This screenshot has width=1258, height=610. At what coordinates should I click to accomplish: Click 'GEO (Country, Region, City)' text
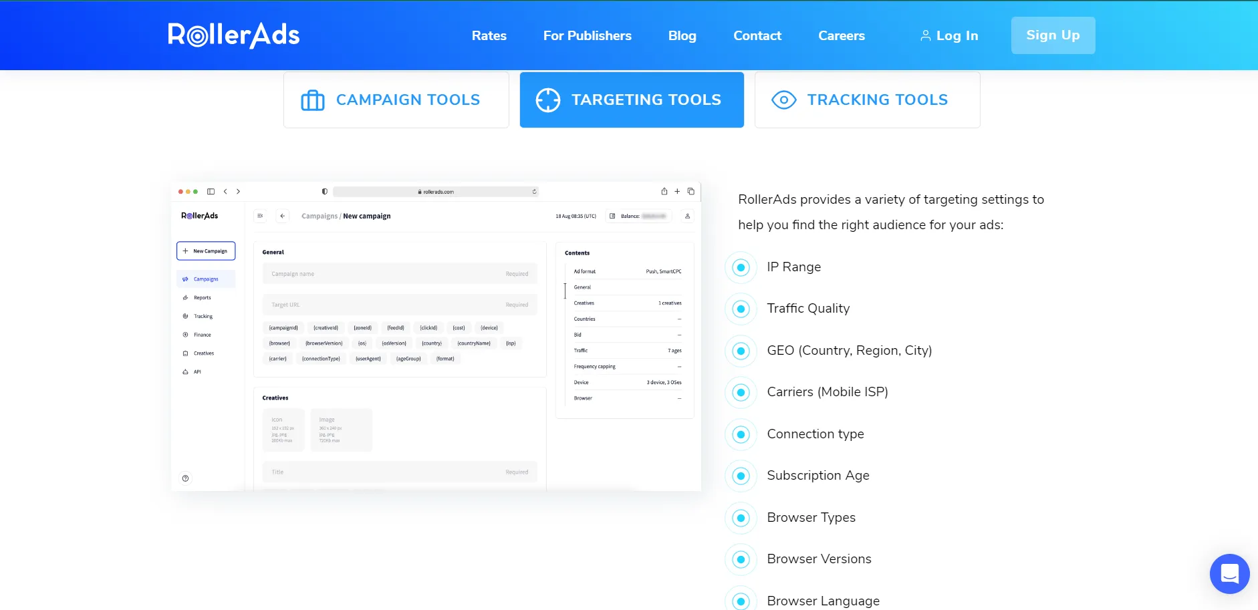point(849,351)
